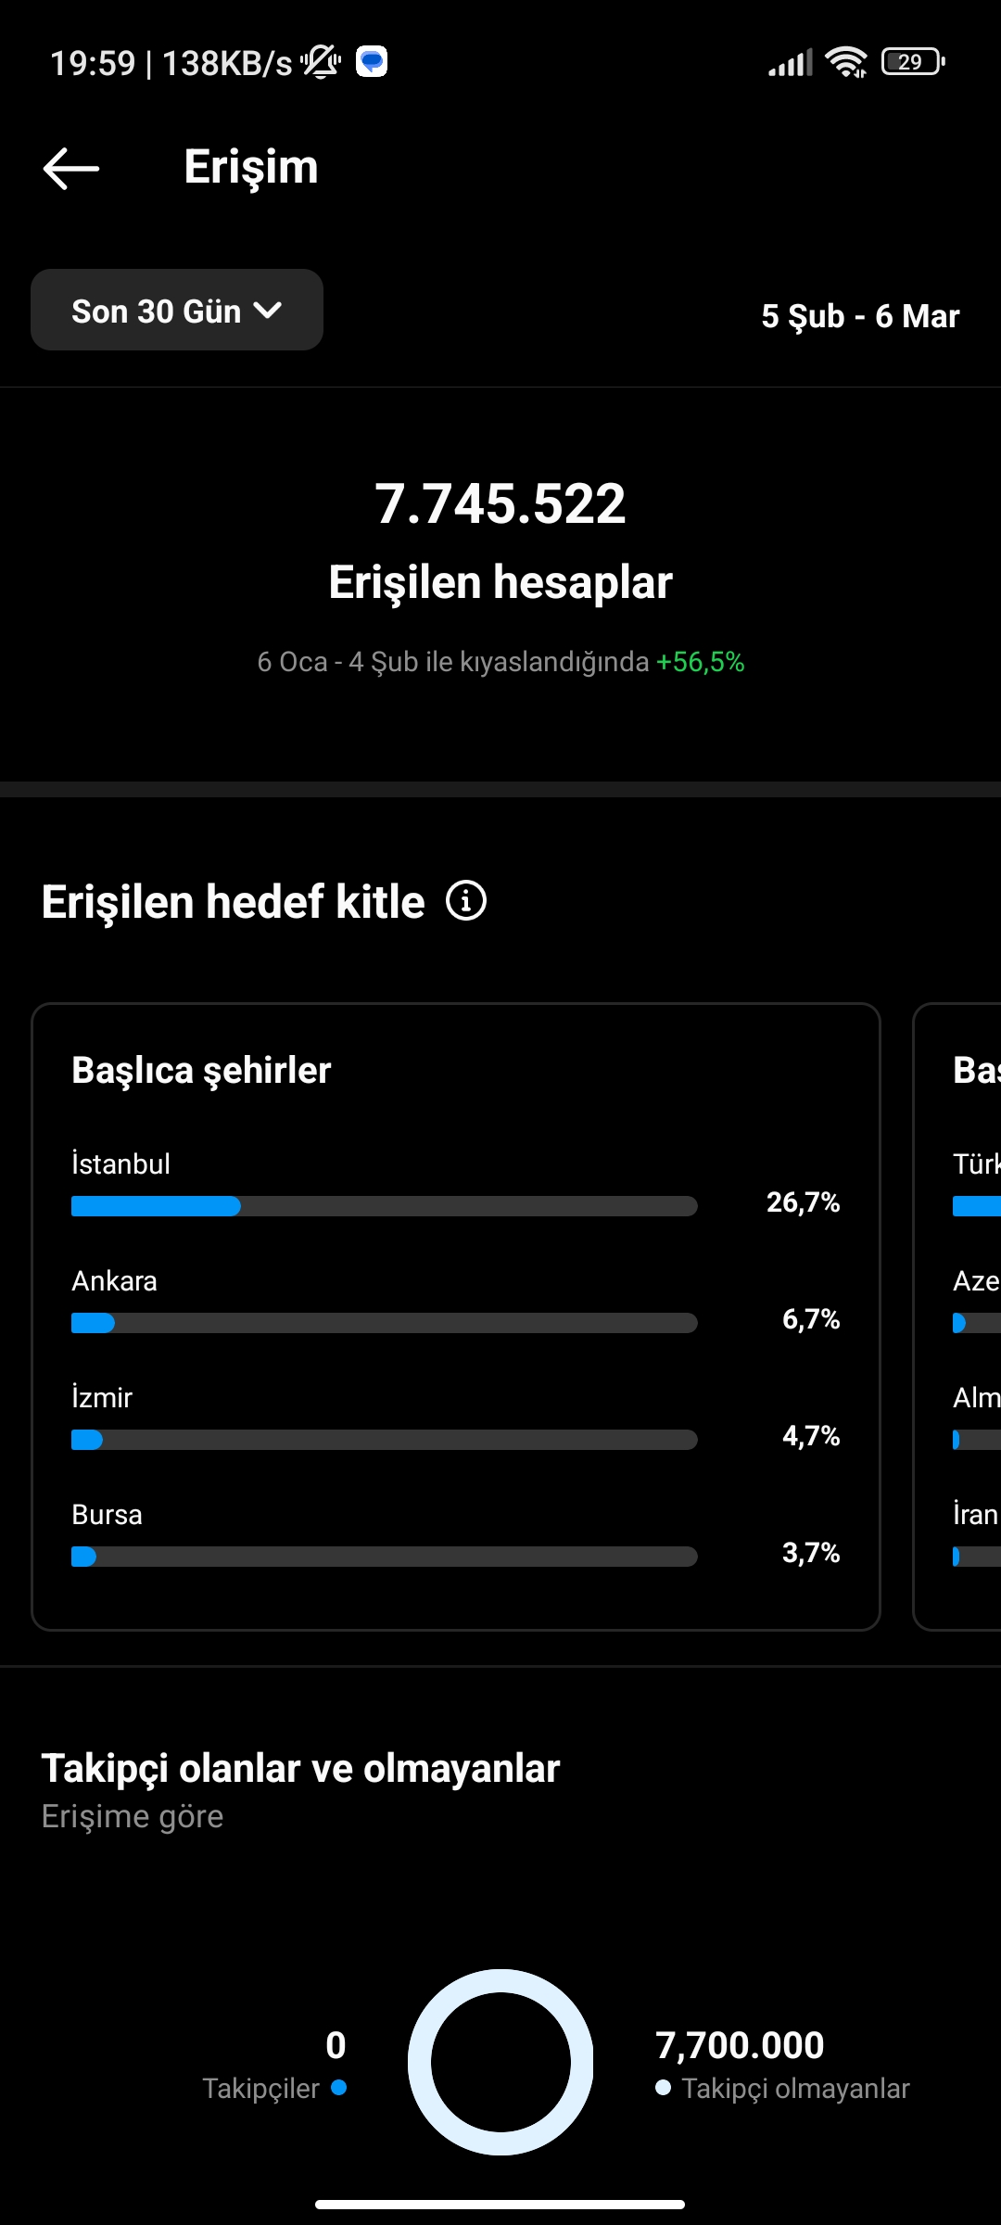The width and height of the screenshot is (1001, 2225).
Task: Open the Son 30 Gün dropdown
Action: pos(177,310)
